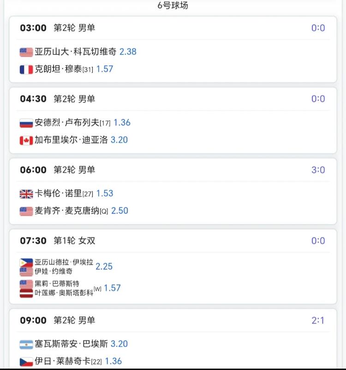Click the 6号球场 court heading
Image resolution: width=346 pixels, height=370 pixels.
tap(173, 5)
